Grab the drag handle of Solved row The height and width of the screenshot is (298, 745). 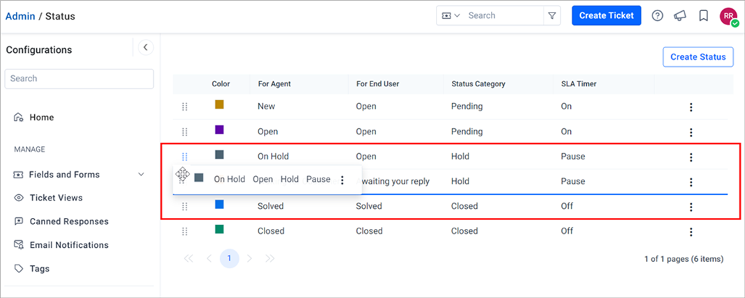(185, 206)
